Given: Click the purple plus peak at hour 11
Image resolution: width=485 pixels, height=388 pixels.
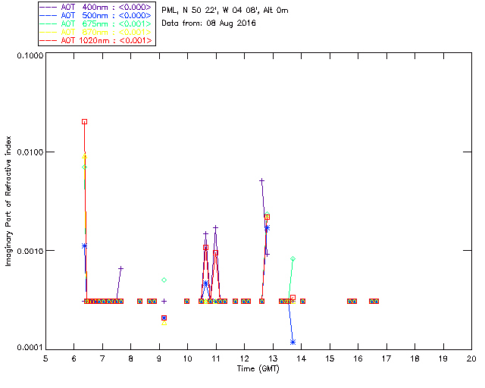Looking at the screenshot, I should tap(215, 227).
